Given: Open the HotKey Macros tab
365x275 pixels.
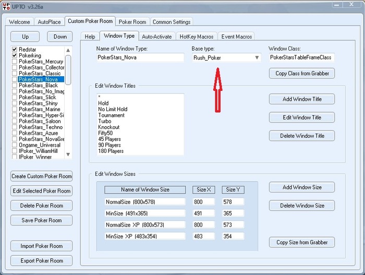Looking at the screenshot, I should coord(197,37).
